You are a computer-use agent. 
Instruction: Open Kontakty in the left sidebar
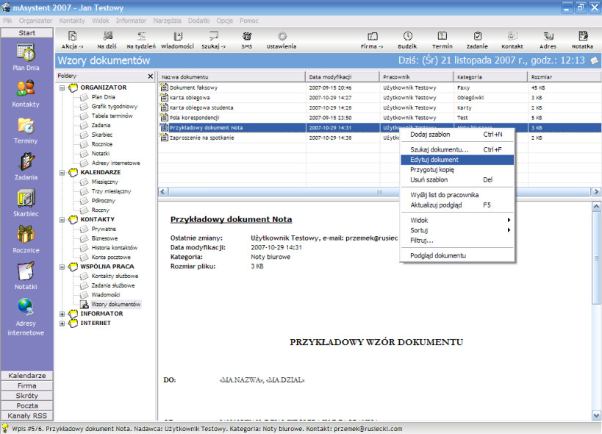(x=26, y=93)
